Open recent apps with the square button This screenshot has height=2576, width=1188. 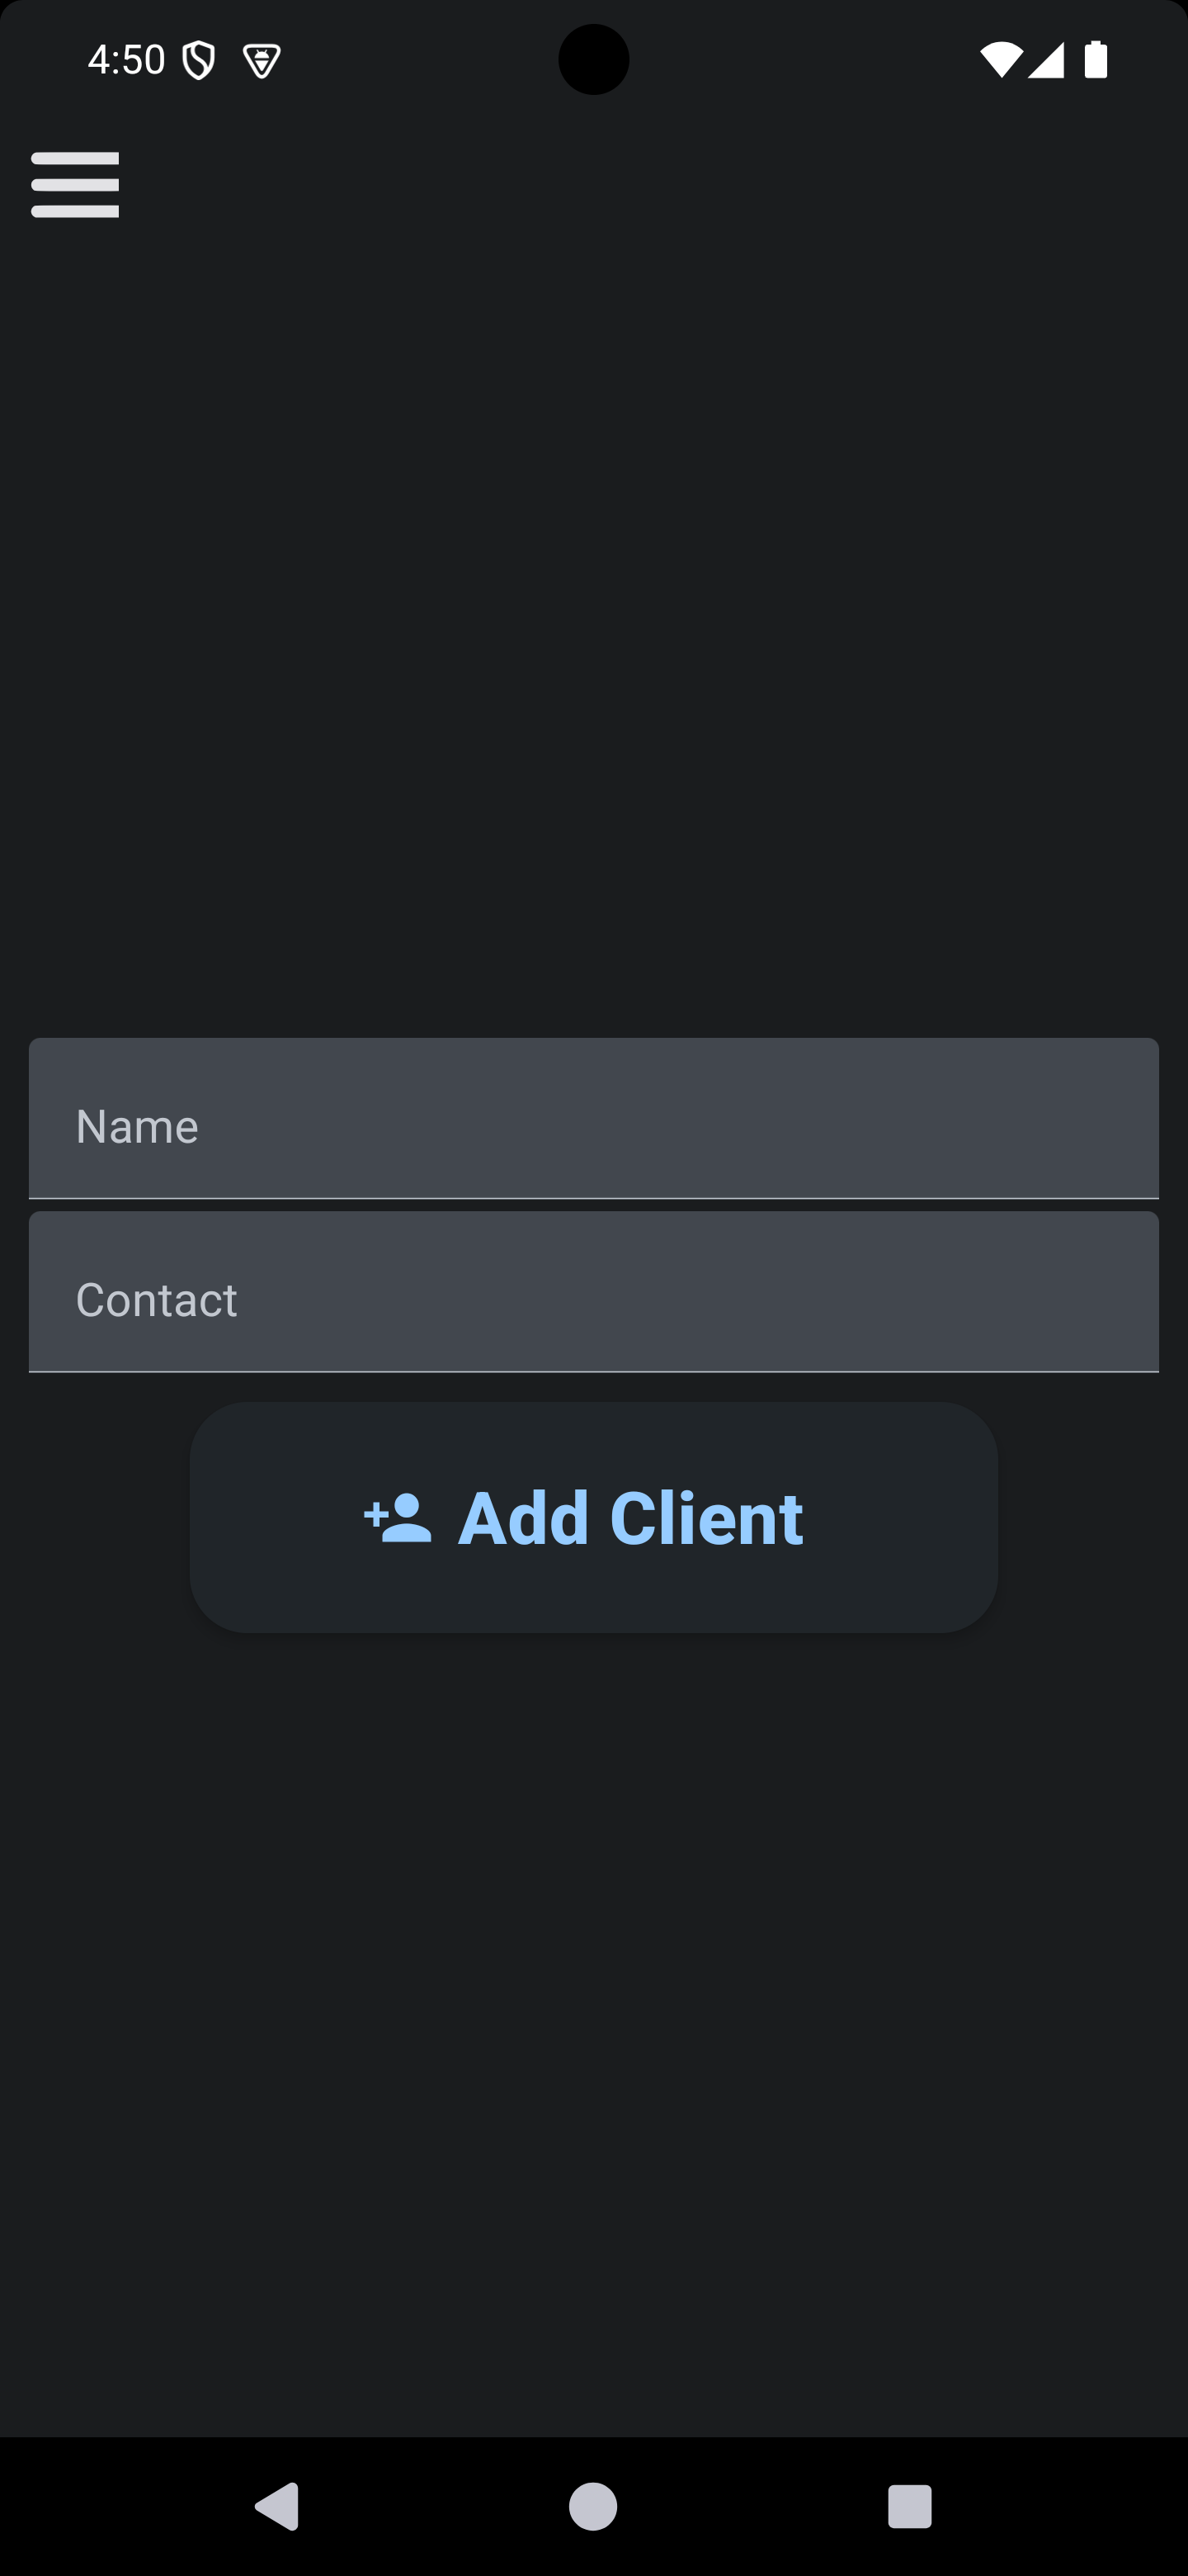coord(909,2506)
